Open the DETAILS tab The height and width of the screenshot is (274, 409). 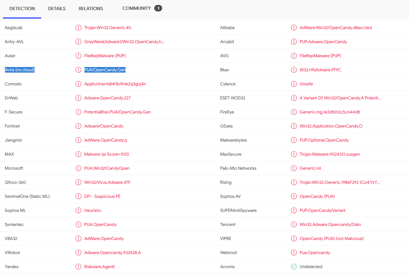[x=57, y=9]
